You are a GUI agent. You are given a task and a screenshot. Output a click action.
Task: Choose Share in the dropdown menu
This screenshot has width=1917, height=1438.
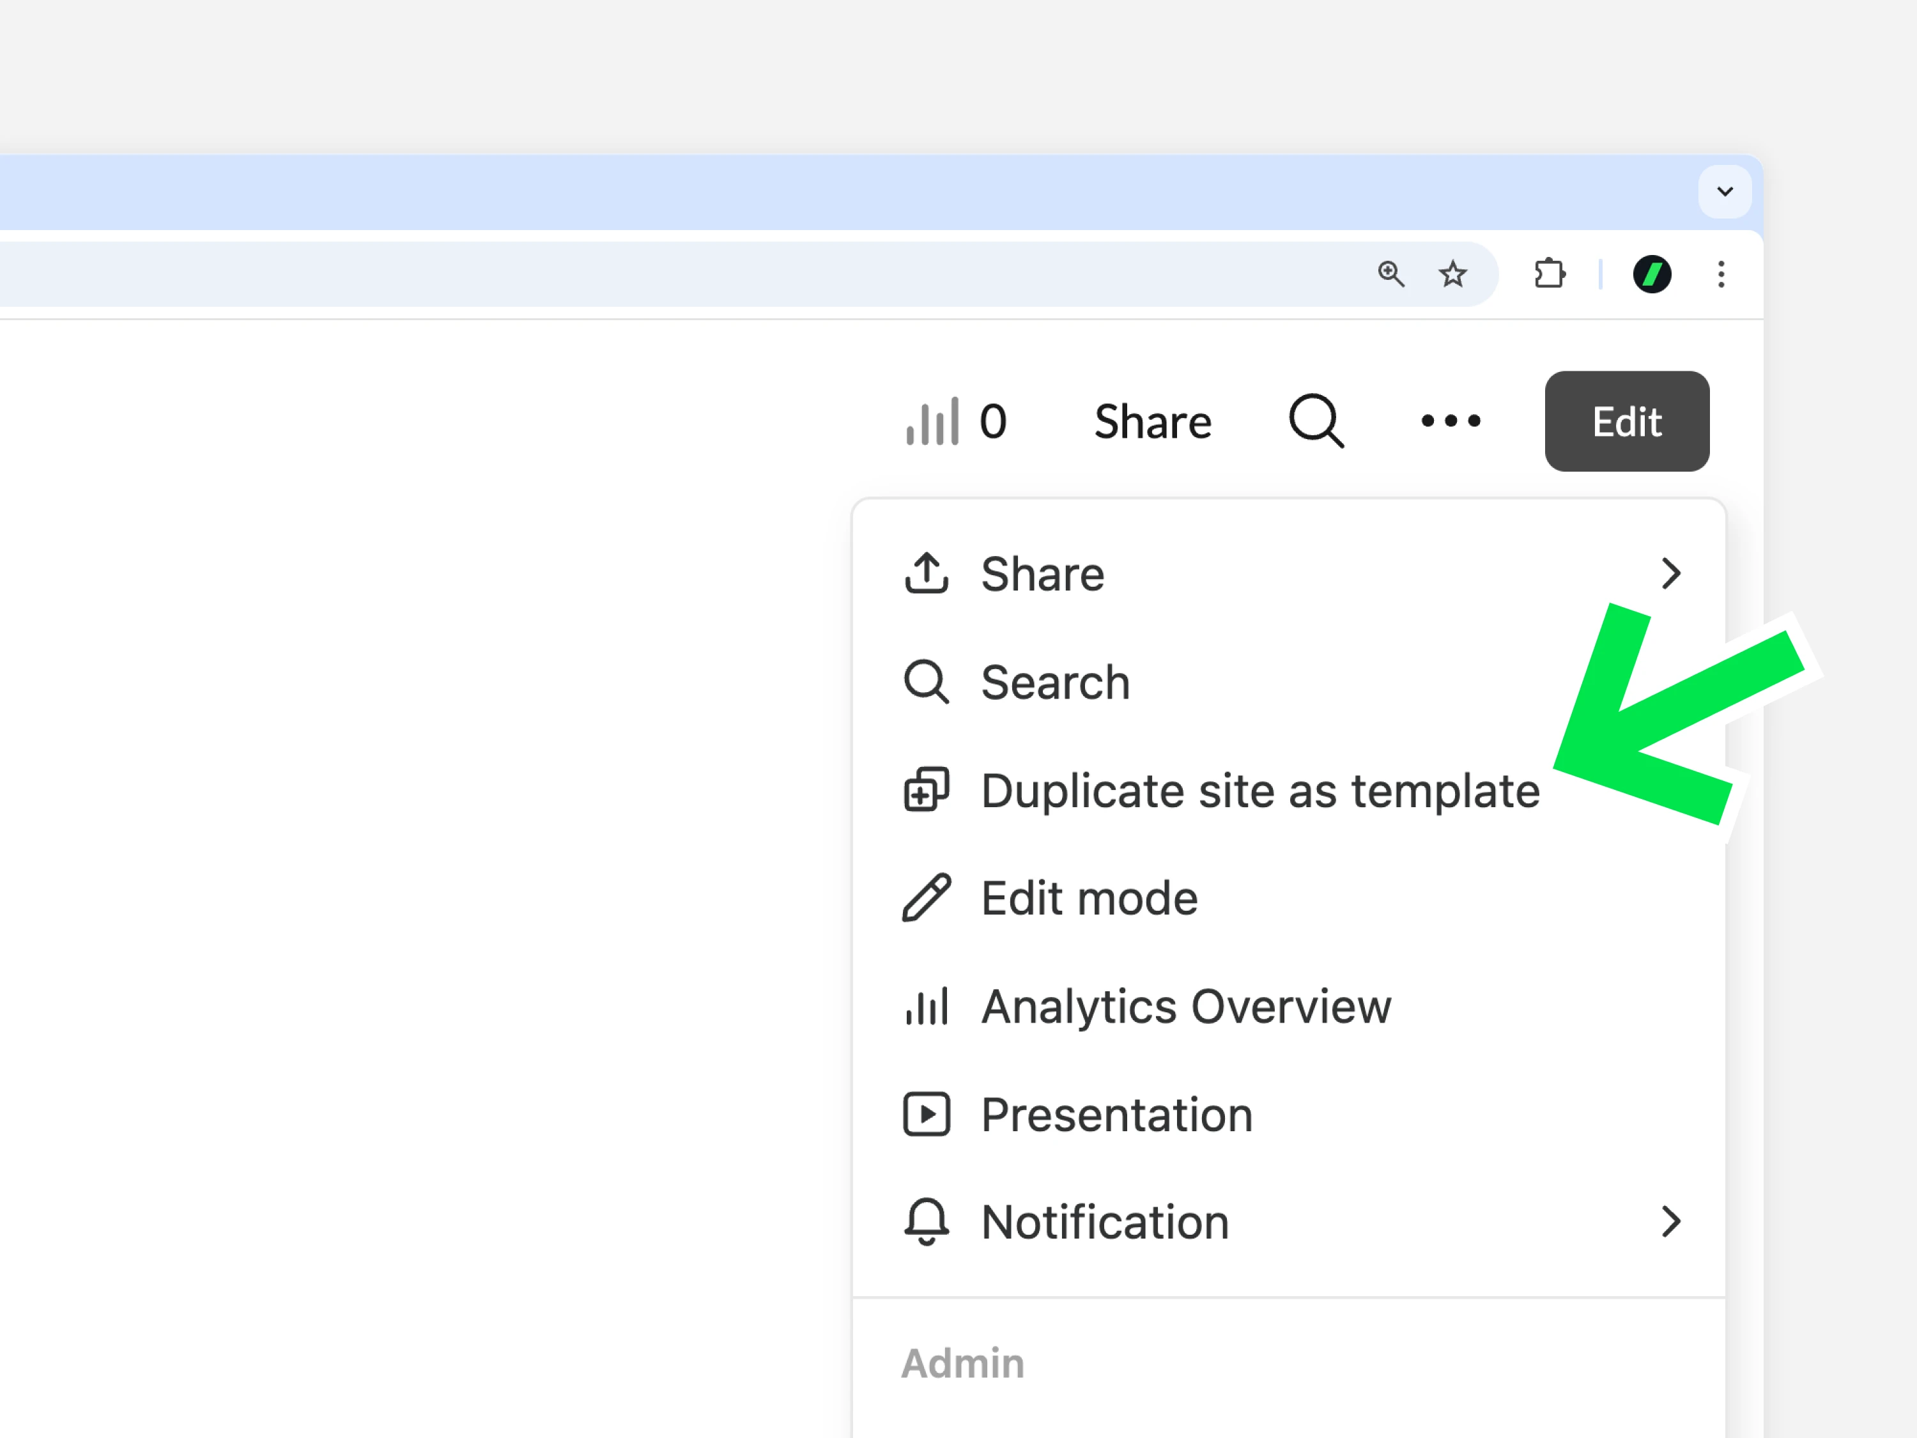pos(1289,574)
